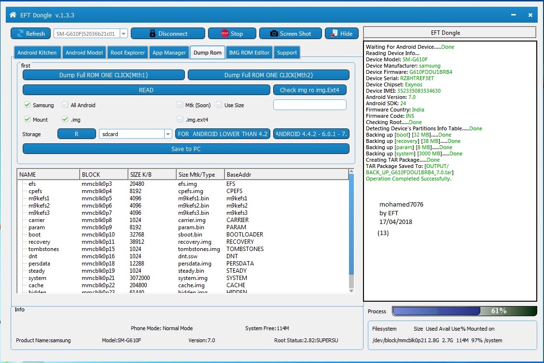Select the Dump Rom tab

coord(208,53)
